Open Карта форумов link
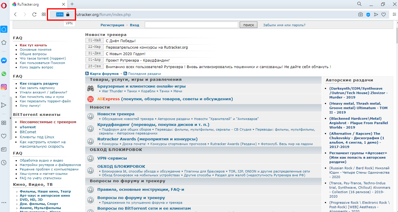The image size is (398, 212). click(104, 74)
